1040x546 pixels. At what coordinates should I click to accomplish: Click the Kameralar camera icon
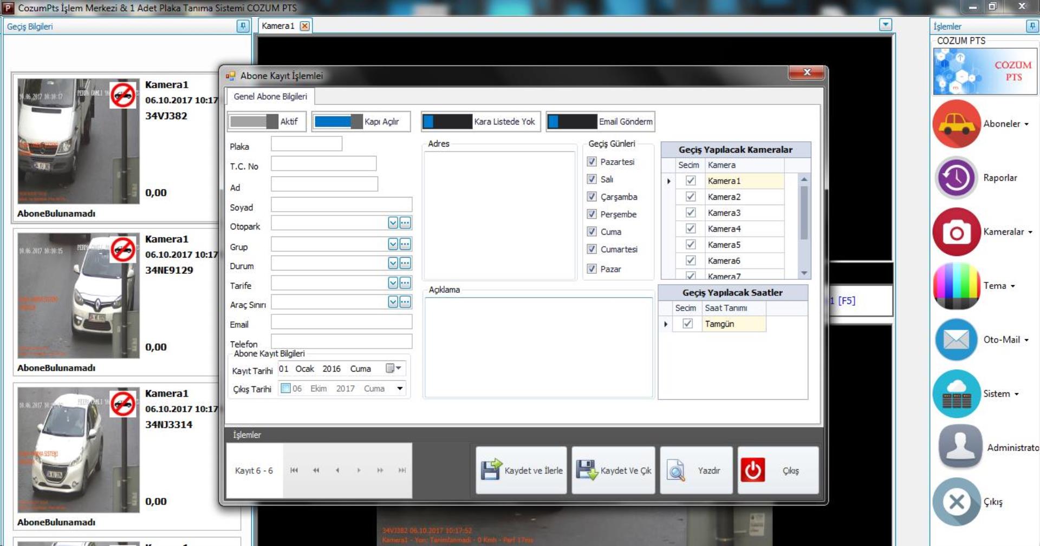pyautogui.click(x=956, y=232)
